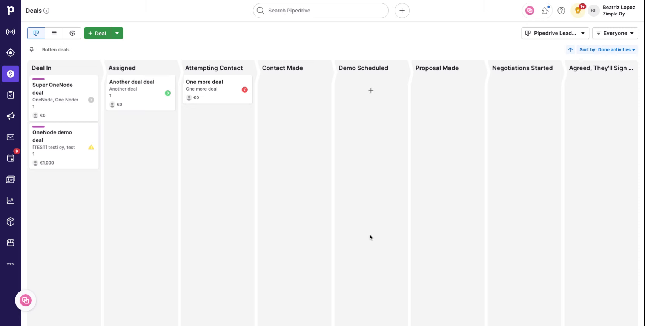The width and height of the screenshot is (645, 326).
Task: Switch to forecast view
Action: pyautogui.click(x=72, y=33)
